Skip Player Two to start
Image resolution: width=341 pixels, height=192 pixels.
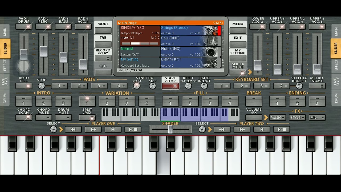tap(262, 130)
